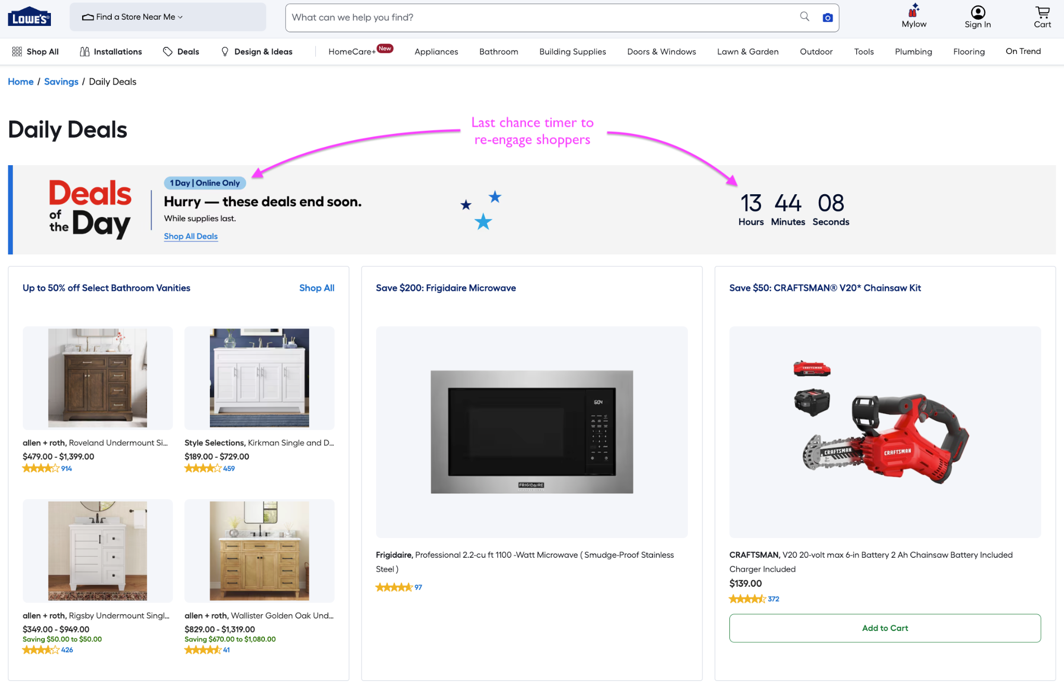Open the shopping Cart icon
This screenshot has height=685, width=1064.
click(1042, 17)
